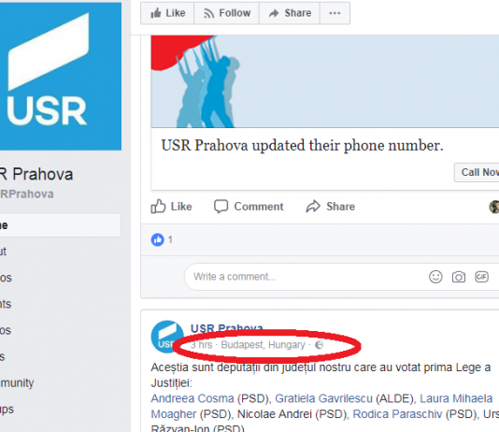499x432 pixels.
Task: Follow the USR Prahova page
Action: point(226,13)
